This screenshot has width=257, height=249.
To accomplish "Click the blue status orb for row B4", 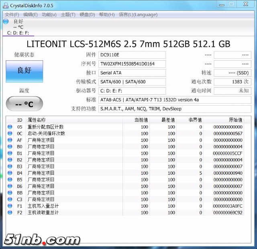I will (x=10, y=173).
